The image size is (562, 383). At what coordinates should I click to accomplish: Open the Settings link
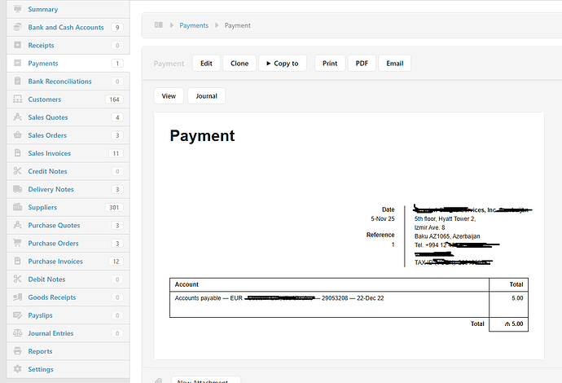tap(41, 369)
